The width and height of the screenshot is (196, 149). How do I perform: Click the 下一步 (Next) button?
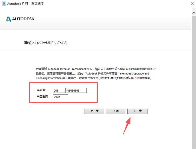(x=137, y=111)
